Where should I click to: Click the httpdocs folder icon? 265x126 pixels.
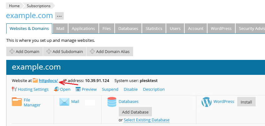tap(35, 81)
